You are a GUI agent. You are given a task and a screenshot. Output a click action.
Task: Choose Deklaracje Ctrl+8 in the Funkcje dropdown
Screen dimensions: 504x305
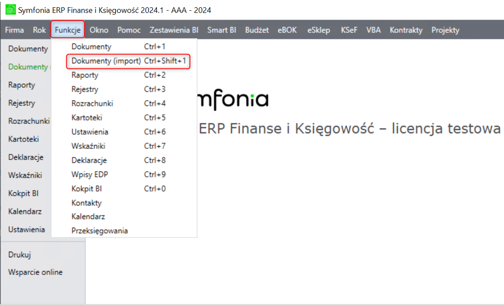click(124, 160)
